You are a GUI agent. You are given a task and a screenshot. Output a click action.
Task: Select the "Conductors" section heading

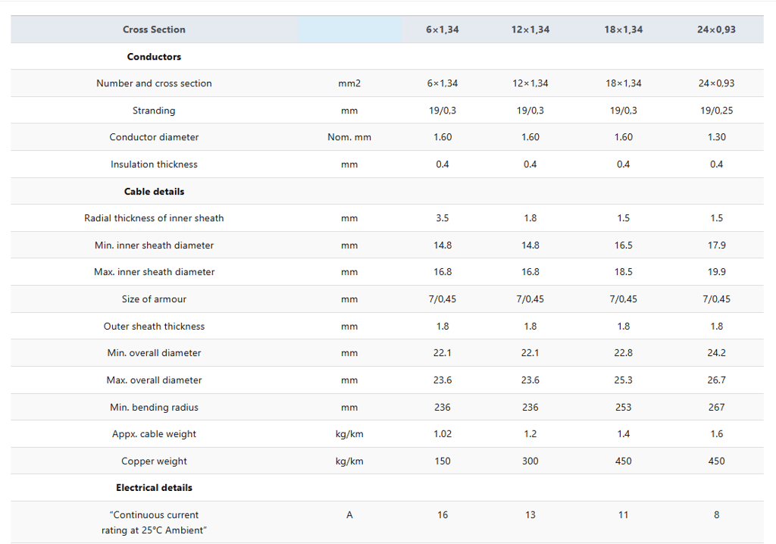[154, 57]
